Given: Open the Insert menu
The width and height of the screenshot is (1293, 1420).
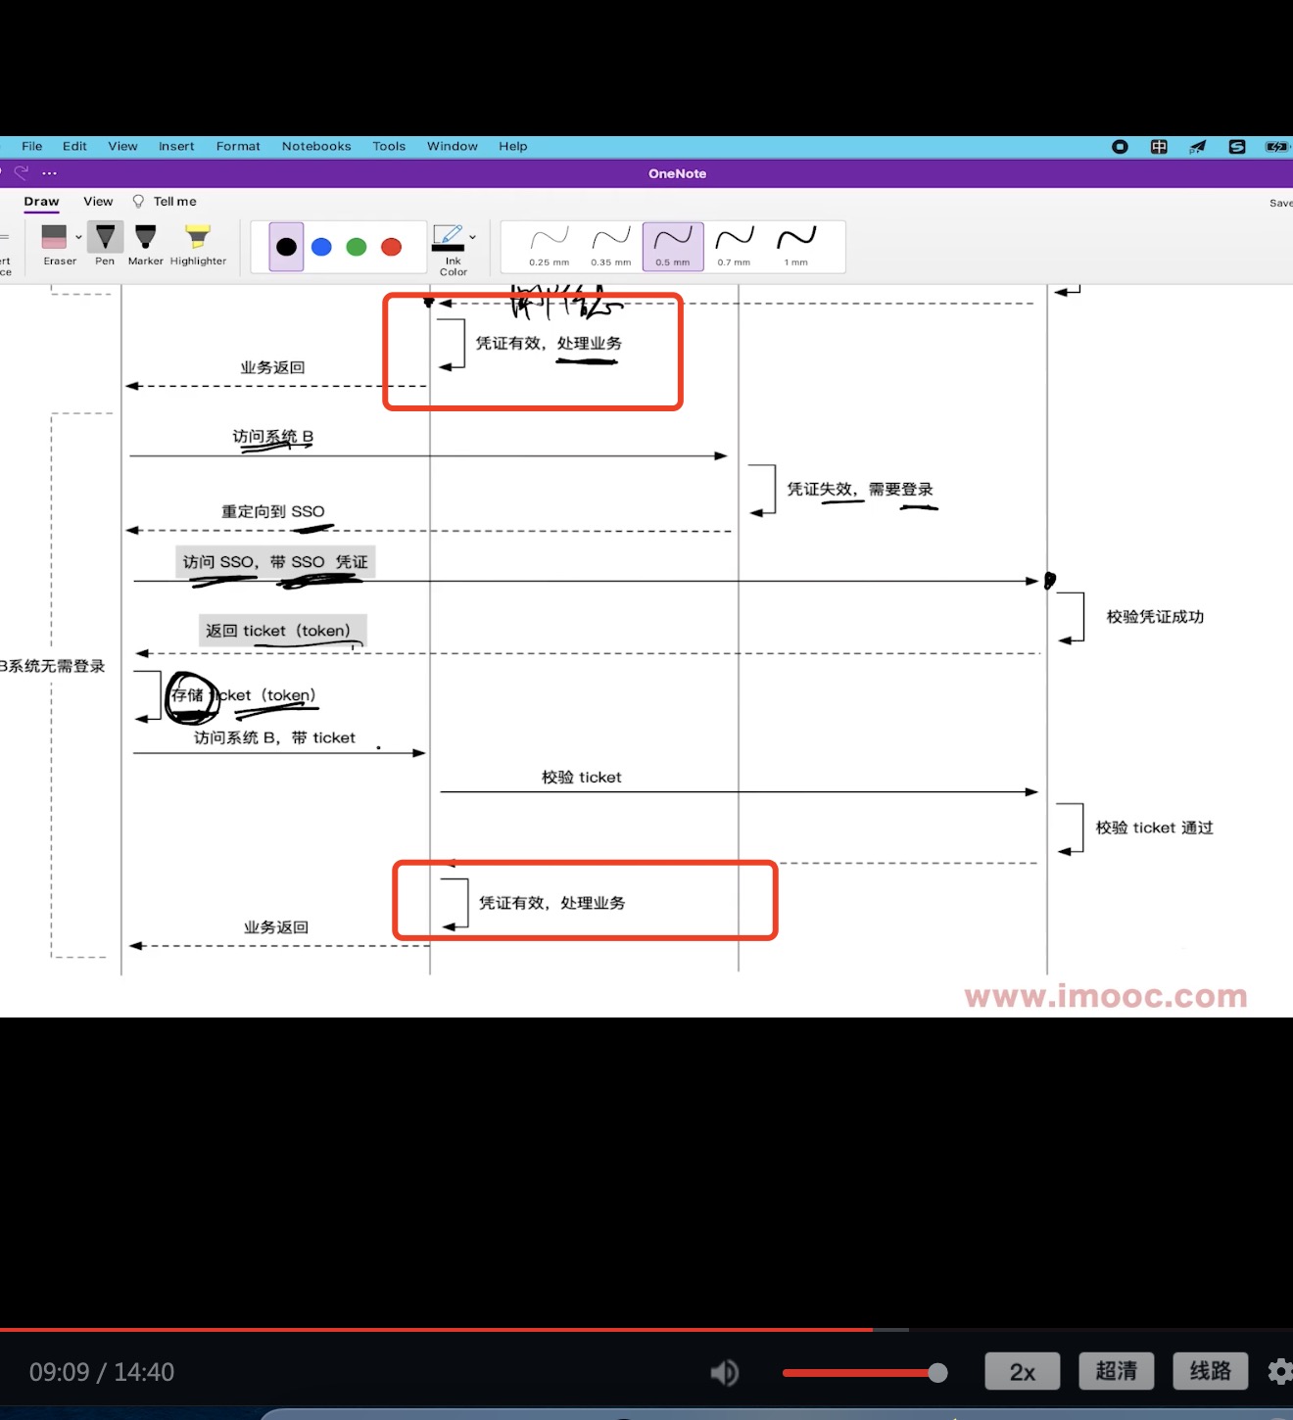Looking at the screenshot, I should pyautogui.click(x=176, y=147).
